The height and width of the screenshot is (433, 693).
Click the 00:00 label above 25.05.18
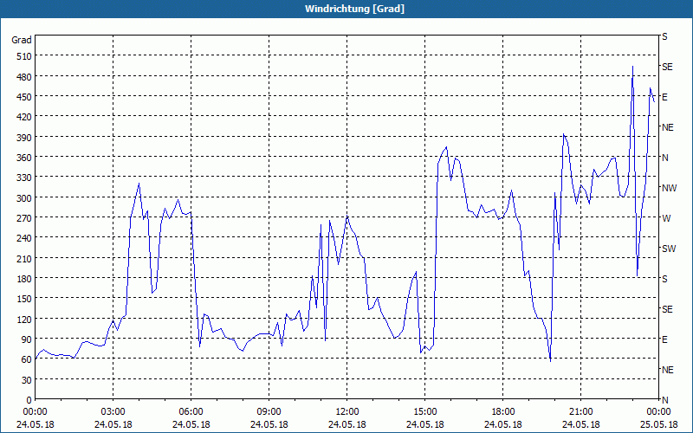tap(658, 412)
